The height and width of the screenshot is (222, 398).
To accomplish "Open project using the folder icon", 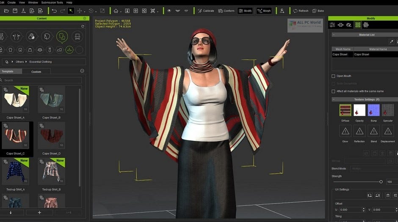I will coord(6,11).
